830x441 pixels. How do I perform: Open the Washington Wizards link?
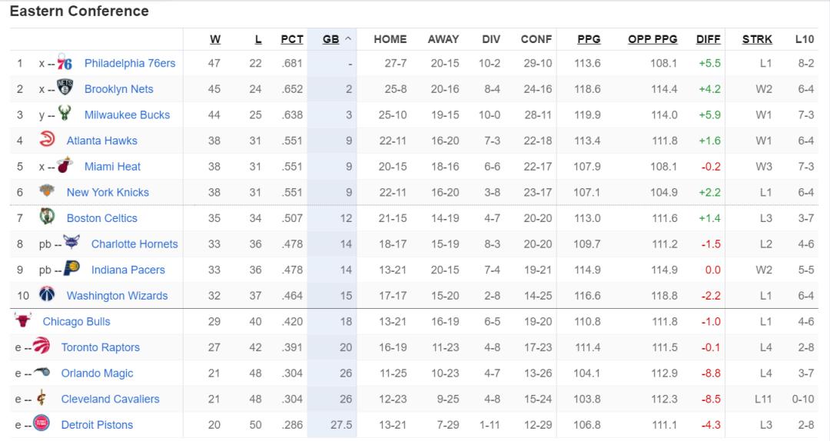117,295
